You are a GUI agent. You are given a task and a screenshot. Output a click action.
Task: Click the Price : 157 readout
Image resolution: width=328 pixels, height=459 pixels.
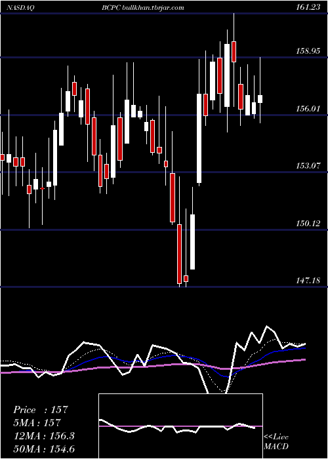click(x=41, y=410)
